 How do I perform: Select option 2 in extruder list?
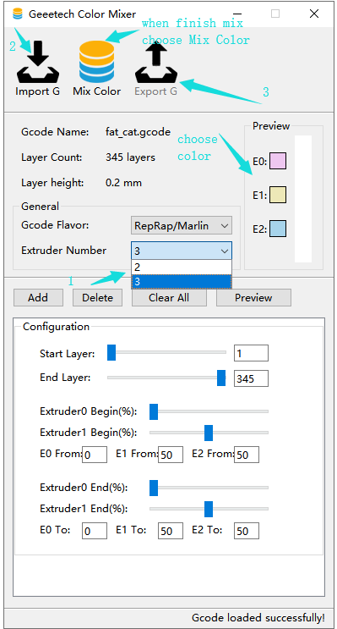click(x=182, y=268)
